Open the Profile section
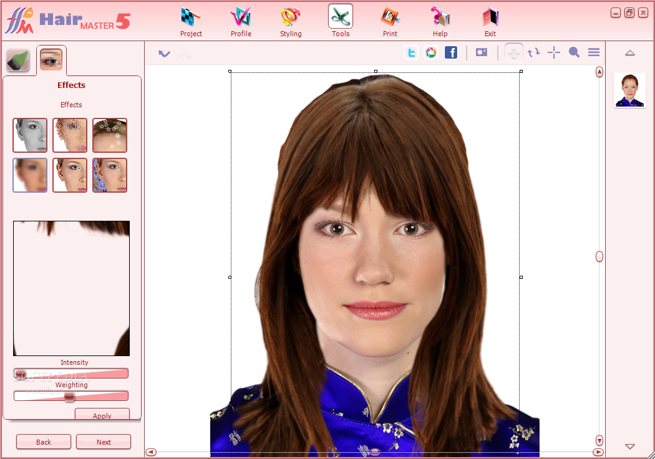Viewport: 655px width, 459px height. pos(241,22)
